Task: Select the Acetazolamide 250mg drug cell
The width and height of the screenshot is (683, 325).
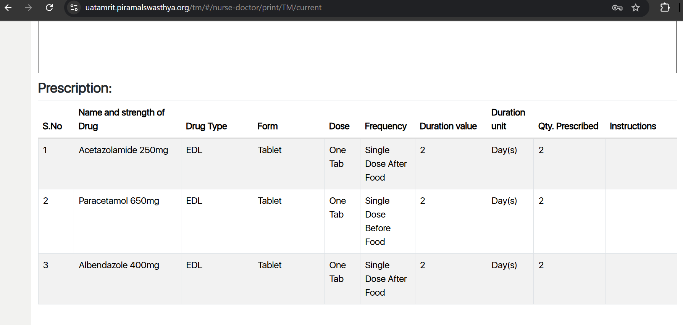Action: click(123, 150)
